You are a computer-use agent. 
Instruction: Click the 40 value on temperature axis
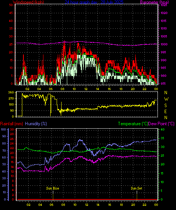(162, 129)
